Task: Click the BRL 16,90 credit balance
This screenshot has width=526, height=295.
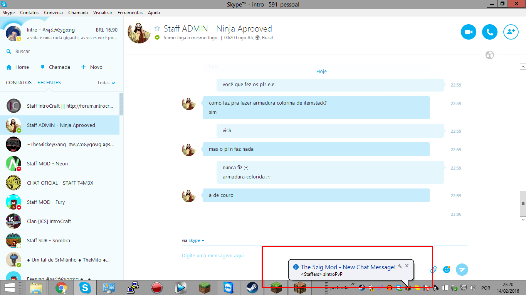Action: pyautogui.click(x=107, y=30)
